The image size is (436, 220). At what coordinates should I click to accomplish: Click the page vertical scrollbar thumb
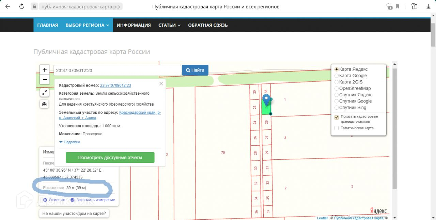pos(433,34)
